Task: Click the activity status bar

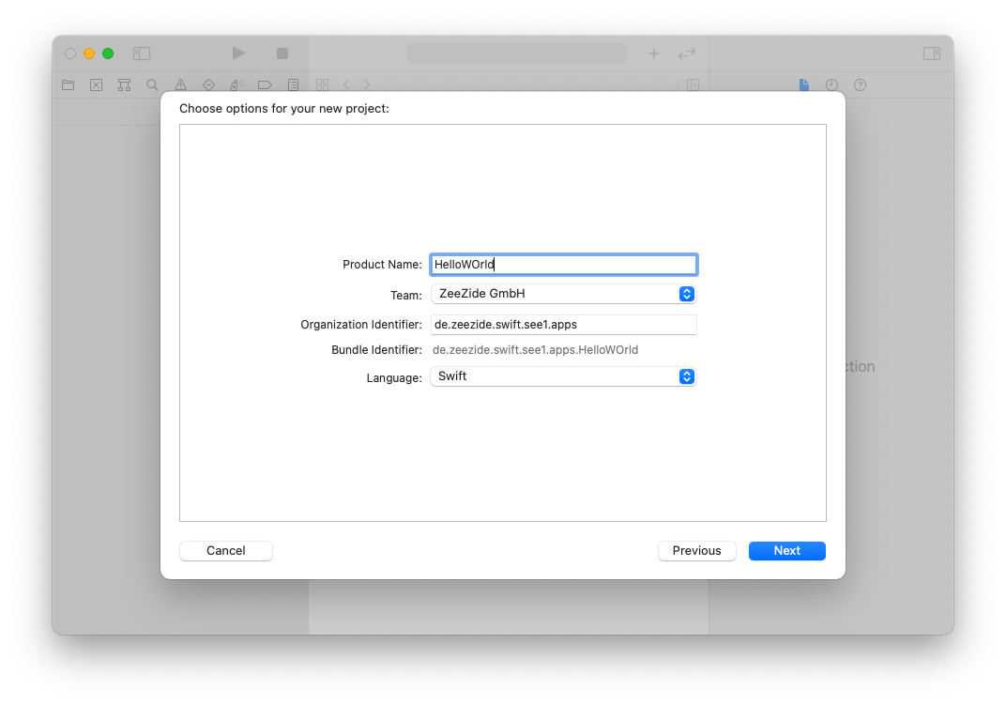Action: coord(516,54)
